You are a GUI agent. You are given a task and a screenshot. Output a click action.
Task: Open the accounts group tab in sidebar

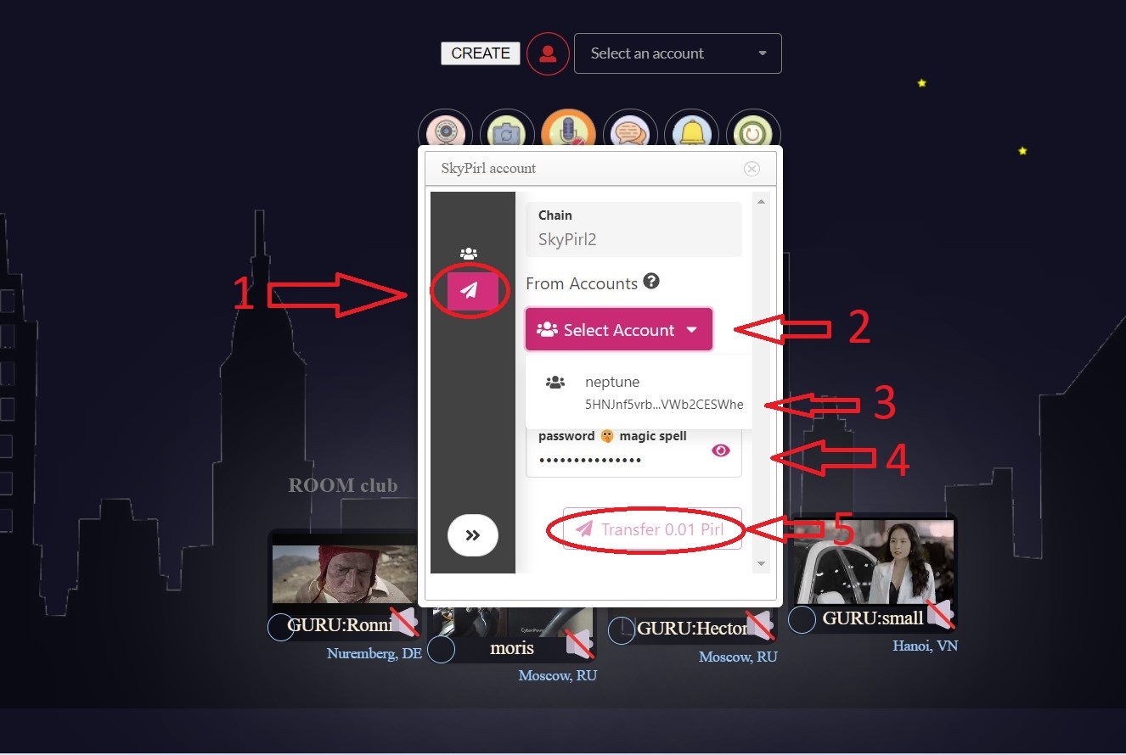pos(469,254)
